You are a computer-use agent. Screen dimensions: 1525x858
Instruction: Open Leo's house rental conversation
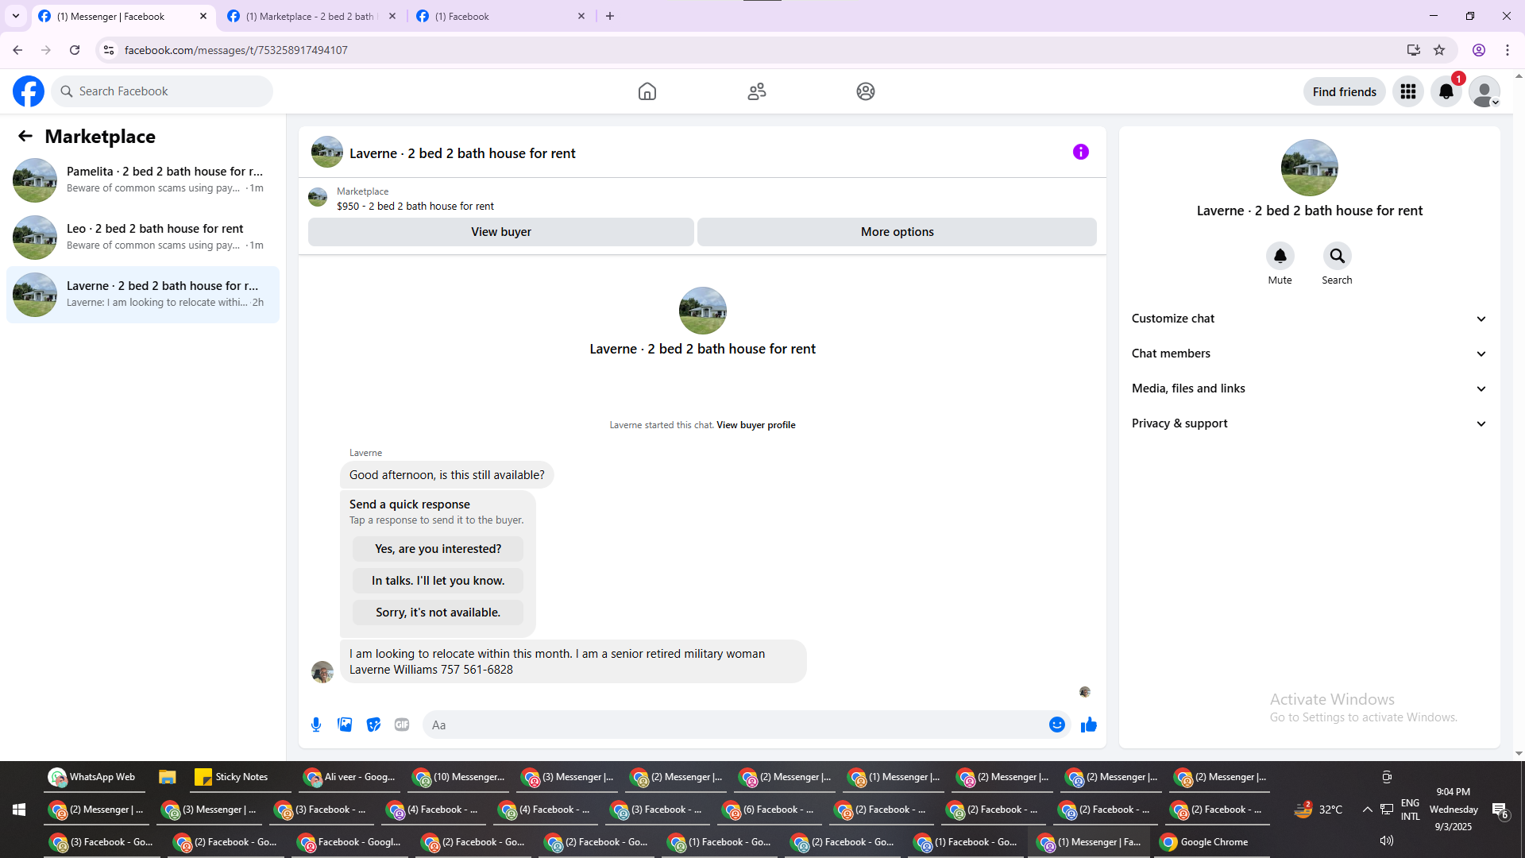click(x=143, y=238)
